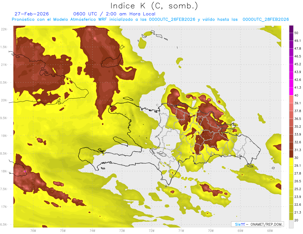This screenshot has height=234, width=303.
Task: Select the color scale value "25.2"
Action: pos(298,189)
